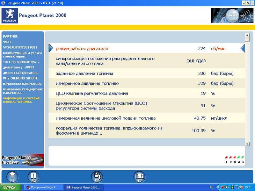Open 'конфигурация и услуги компьютеров' in the sidebar

pos(21,54)
